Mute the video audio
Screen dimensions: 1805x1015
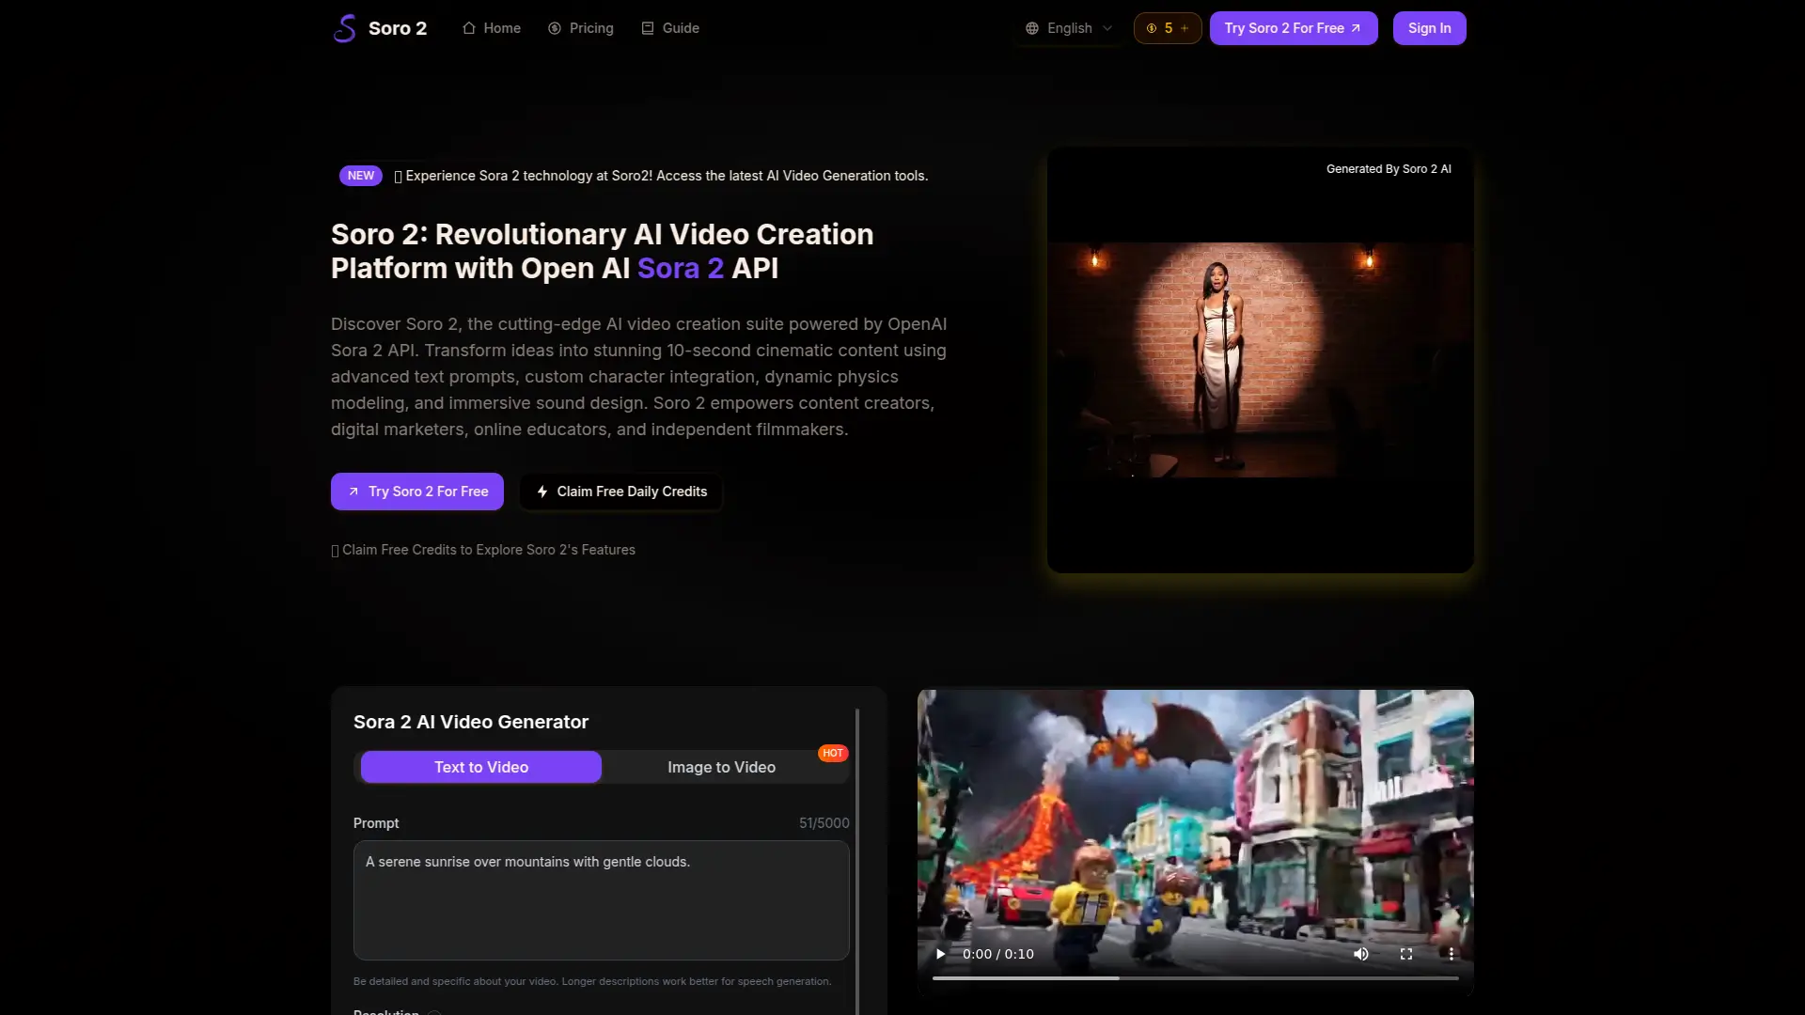click(x=1361, y=954)
